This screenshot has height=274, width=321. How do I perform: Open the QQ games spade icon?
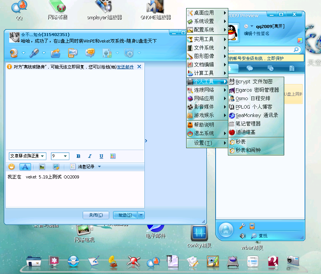[107, 53]
